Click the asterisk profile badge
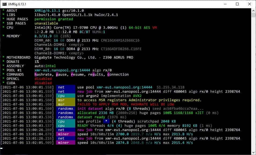 [x=106, y=121]
